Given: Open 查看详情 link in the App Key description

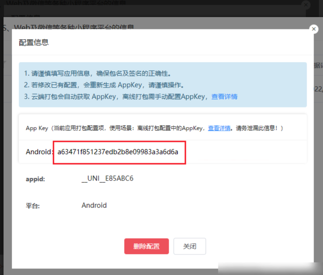Looking at the screenshot, I should click(219, 128).
